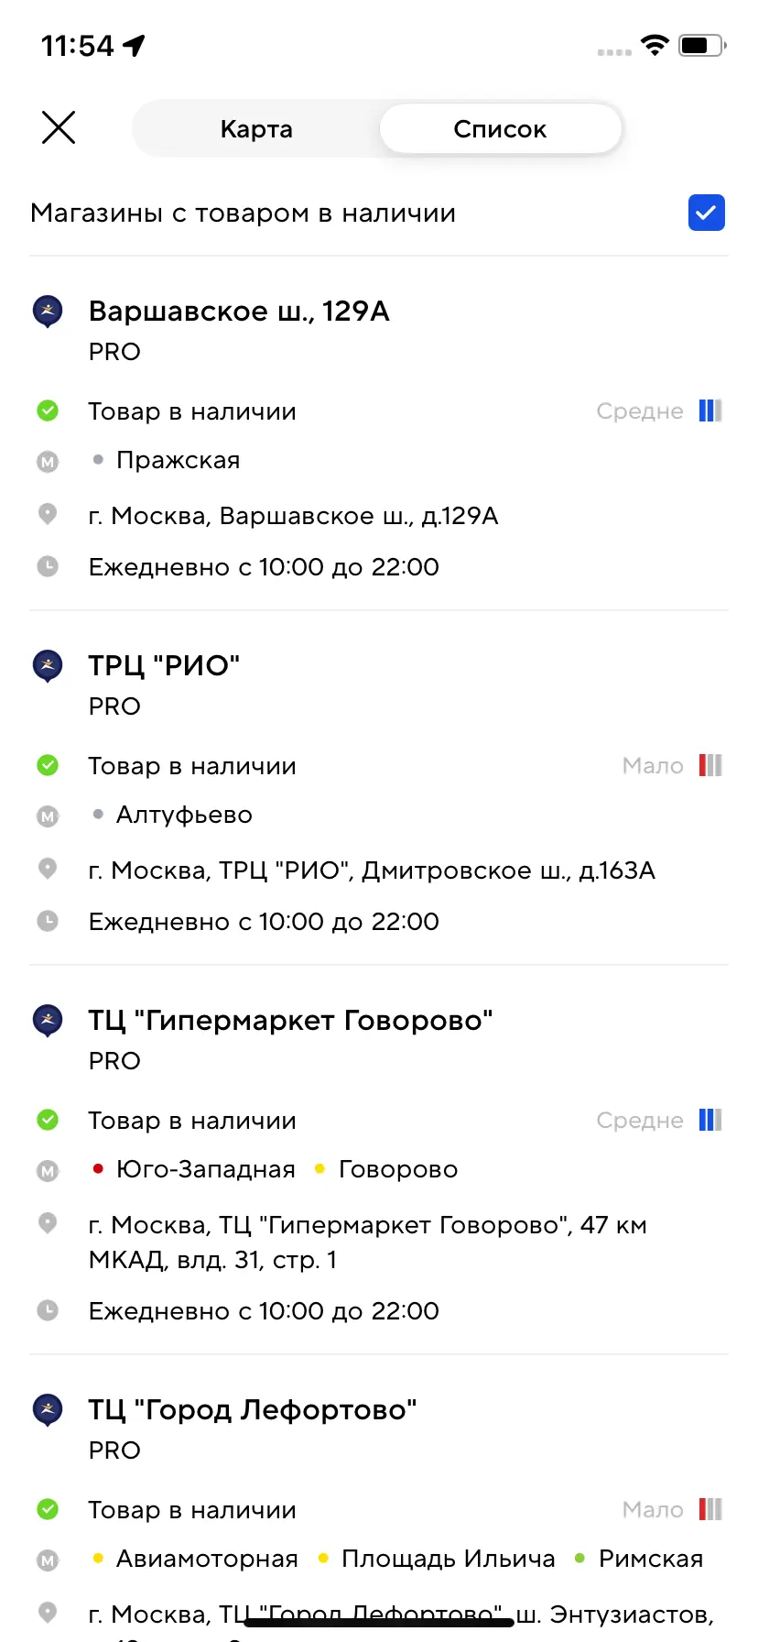The height and width of the screenshot is (1642, 758).
Task: Open the Варшавское ш., 129А store title
Action: point(239,312)
